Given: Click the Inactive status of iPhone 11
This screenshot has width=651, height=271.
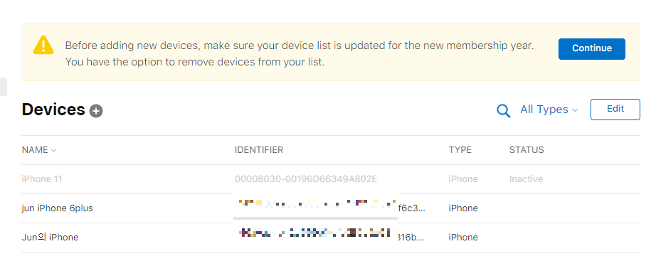Looking at the screenshot, I should pyautogui.click(x=526, y=179).
